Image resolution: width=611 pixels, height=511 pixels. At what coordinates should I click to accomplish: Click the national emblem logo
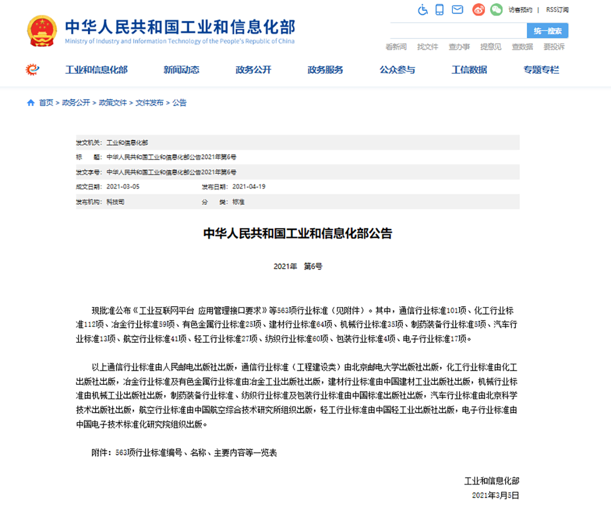point(42,31)
